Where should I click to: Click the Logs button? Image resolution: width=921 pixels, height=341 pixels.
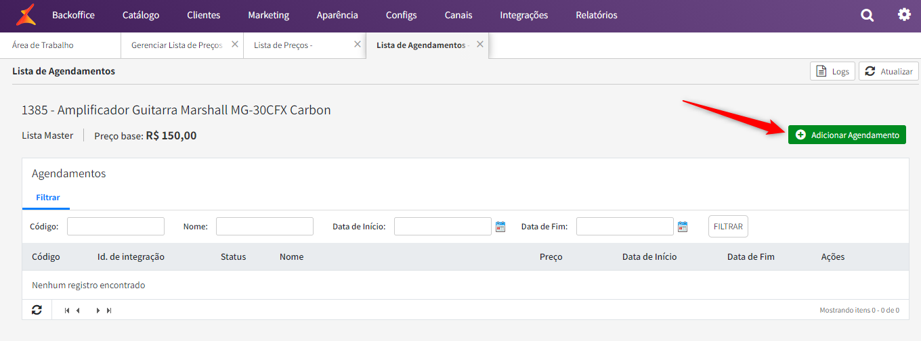[832, 71]
